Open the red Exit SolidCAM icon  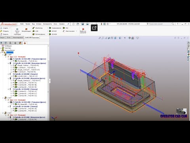click(x=83, y=31)
